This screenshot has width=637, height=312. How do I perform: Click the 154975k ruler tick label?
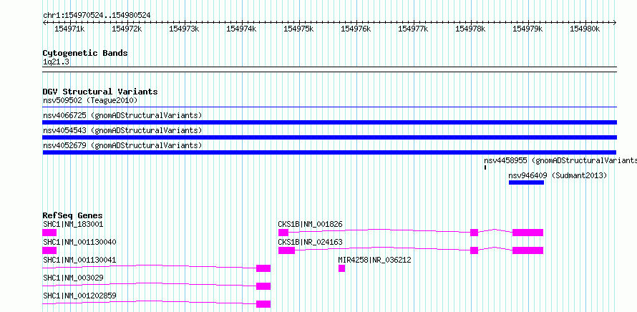coord(298,29)
